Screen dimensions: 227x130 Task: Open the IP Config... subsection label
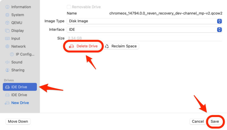point(25,54)
